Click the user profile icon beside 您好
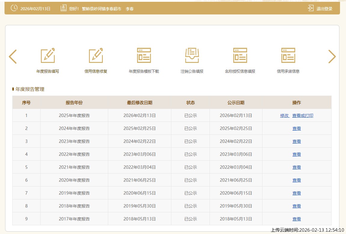Image resolution: width=346 pixels, height=234 pixels. pos(63,8)
